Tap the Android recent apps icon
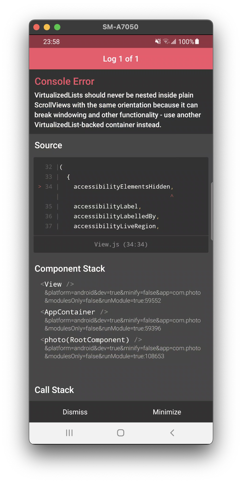 pos(69,433)
